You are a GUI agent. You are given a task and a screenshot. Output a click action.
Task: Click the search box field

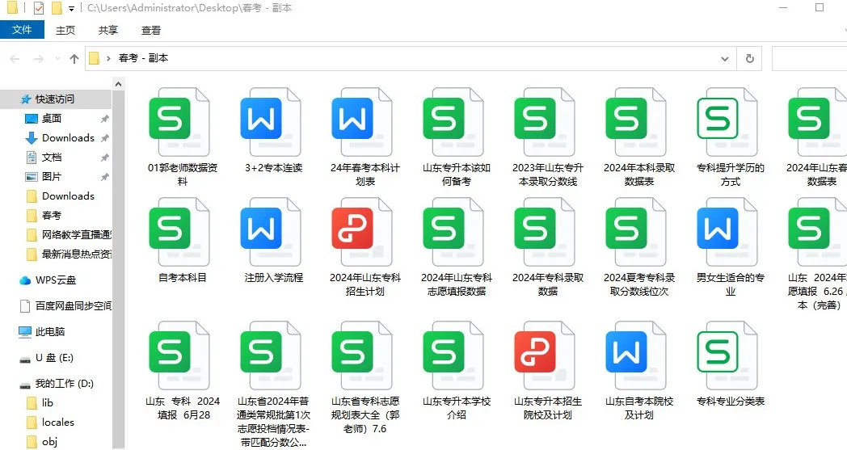pos(809,58)
